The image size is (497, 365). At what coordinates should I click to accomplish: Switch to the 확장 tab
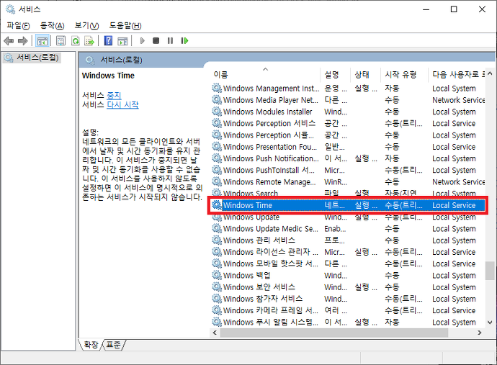91,345
